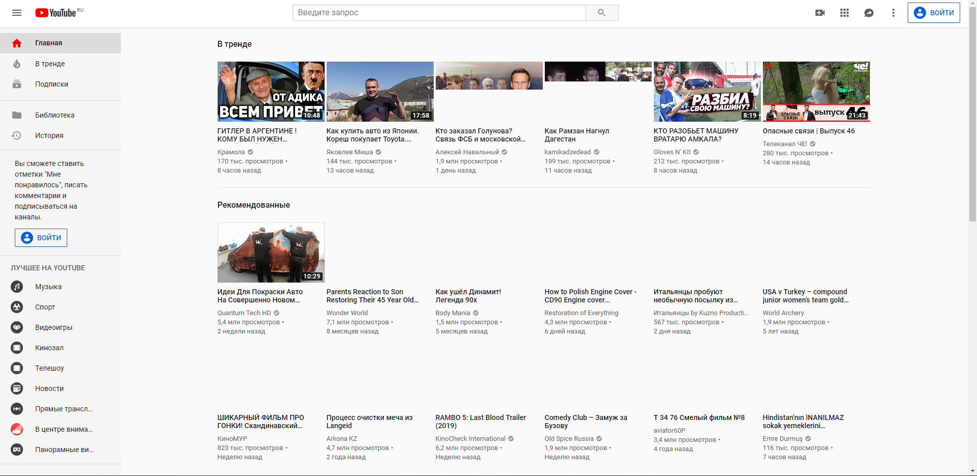Open video title Т 34 76 Смелый фильм №8
Viewport: 977px width, 476px height.
(699, 417)
